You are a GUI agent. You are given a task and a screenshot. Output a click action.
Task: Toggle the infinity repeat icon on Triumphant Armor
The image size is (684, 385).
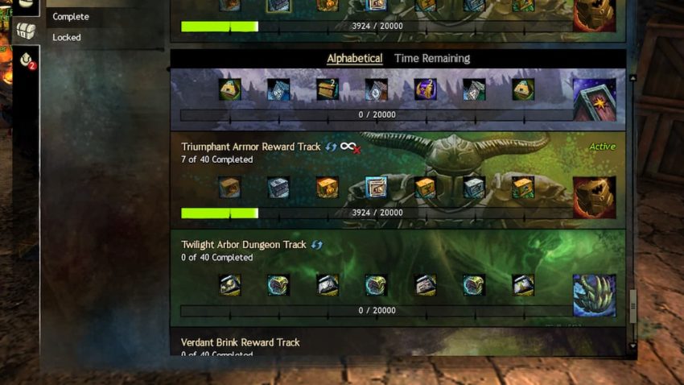[350, 147]
